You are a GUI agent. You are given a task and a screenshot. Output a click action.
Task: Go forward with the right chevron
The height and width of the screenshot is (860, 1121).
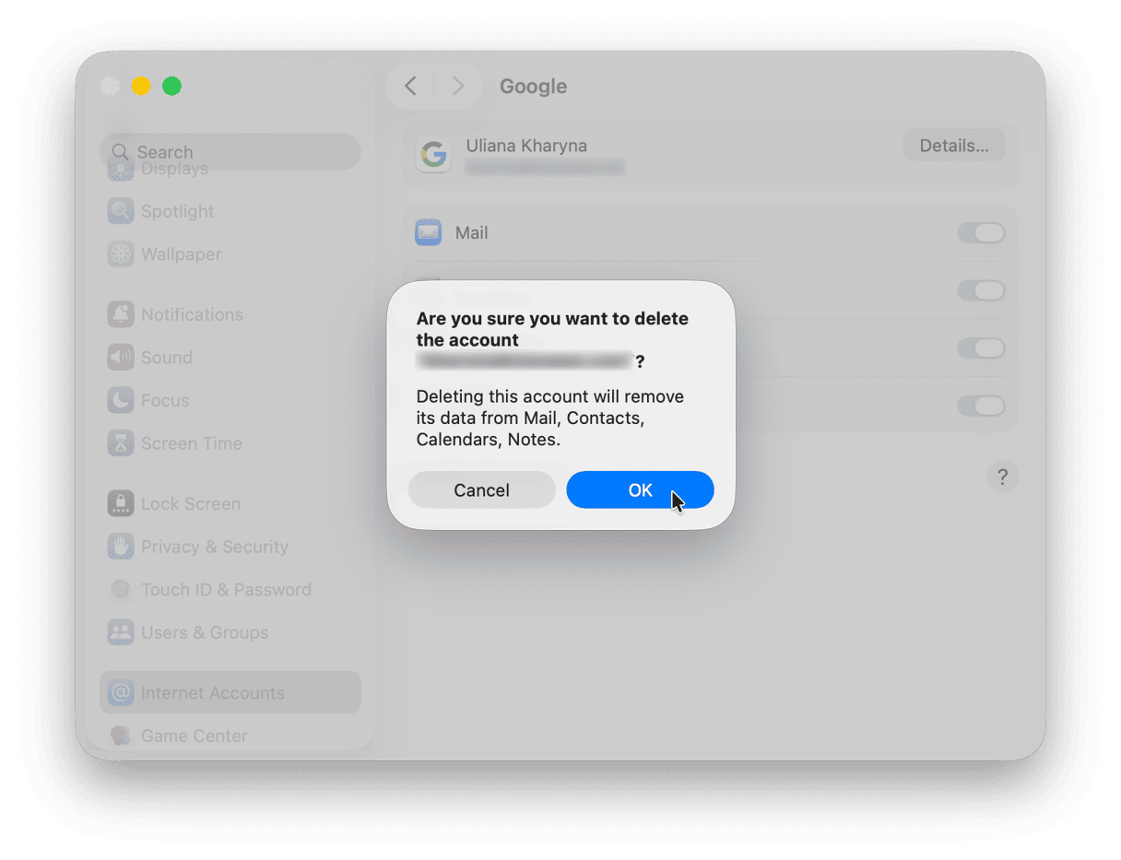[457, 87]
